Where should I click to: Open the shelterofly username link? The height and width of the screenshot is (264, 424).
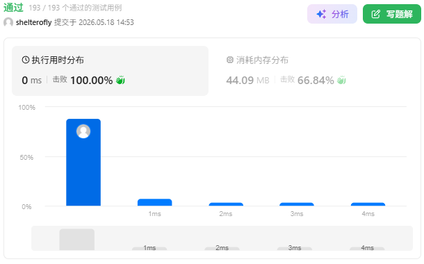(34, 22)
